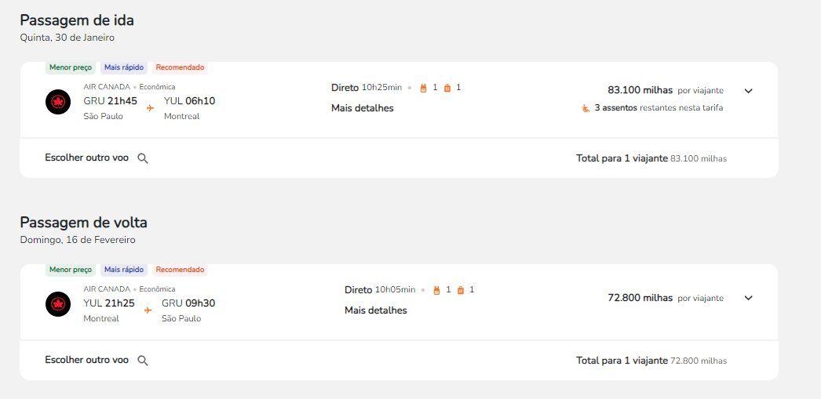Click Air Canada logo on return flight
821x399 pixels.
(58, 304)
